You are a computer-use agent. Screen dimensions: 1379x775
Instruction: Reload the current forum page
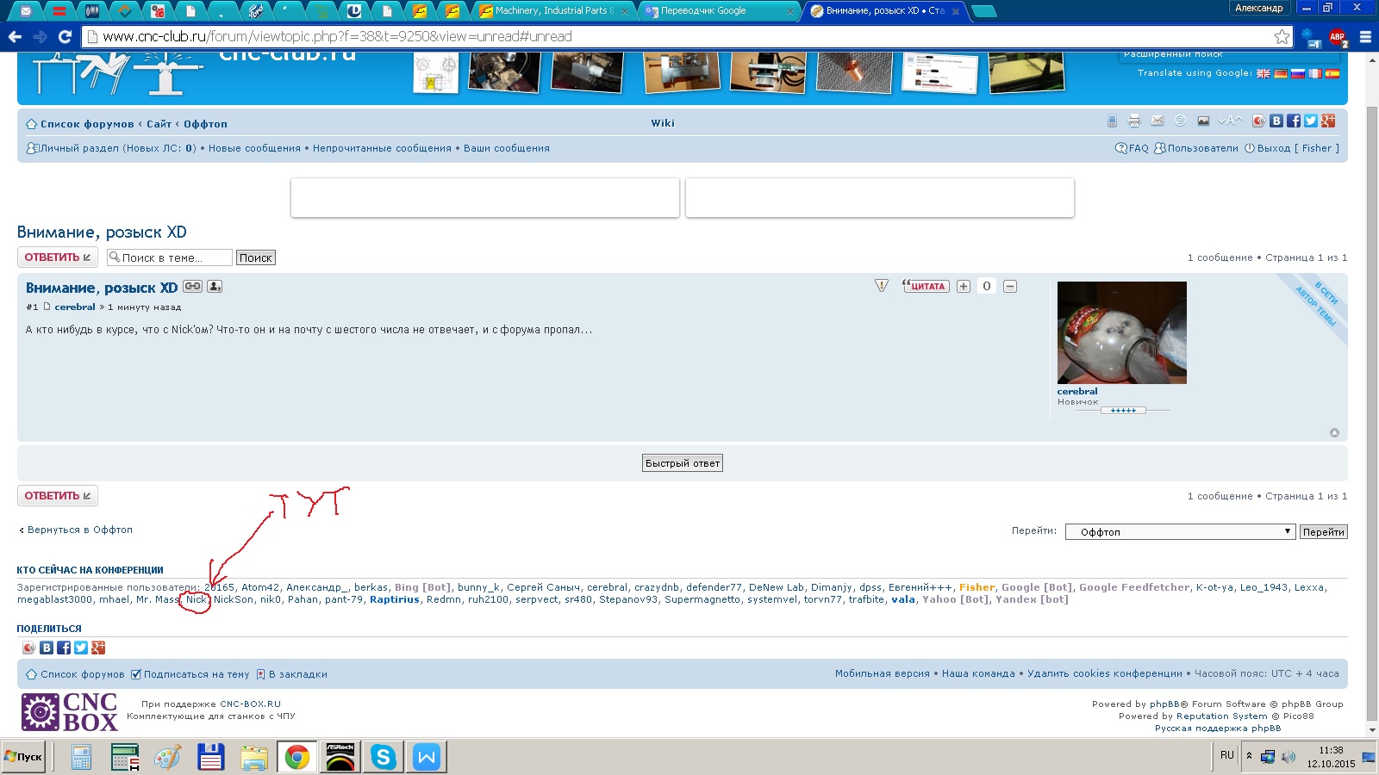tap(65, 37)
